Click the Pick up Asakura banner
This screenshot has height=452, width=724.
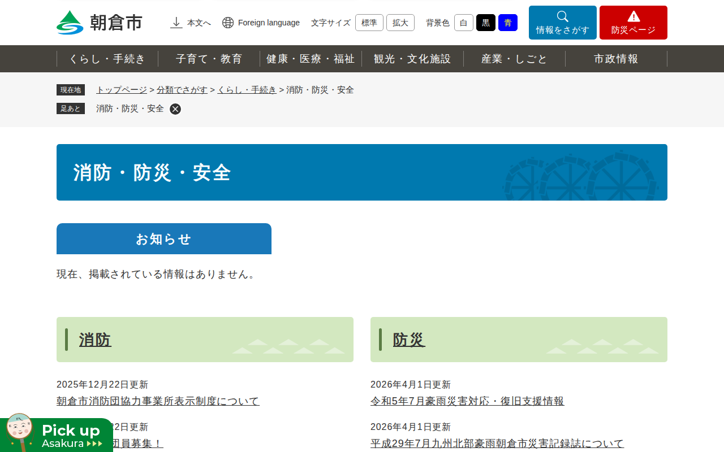[x=57, y=434]
